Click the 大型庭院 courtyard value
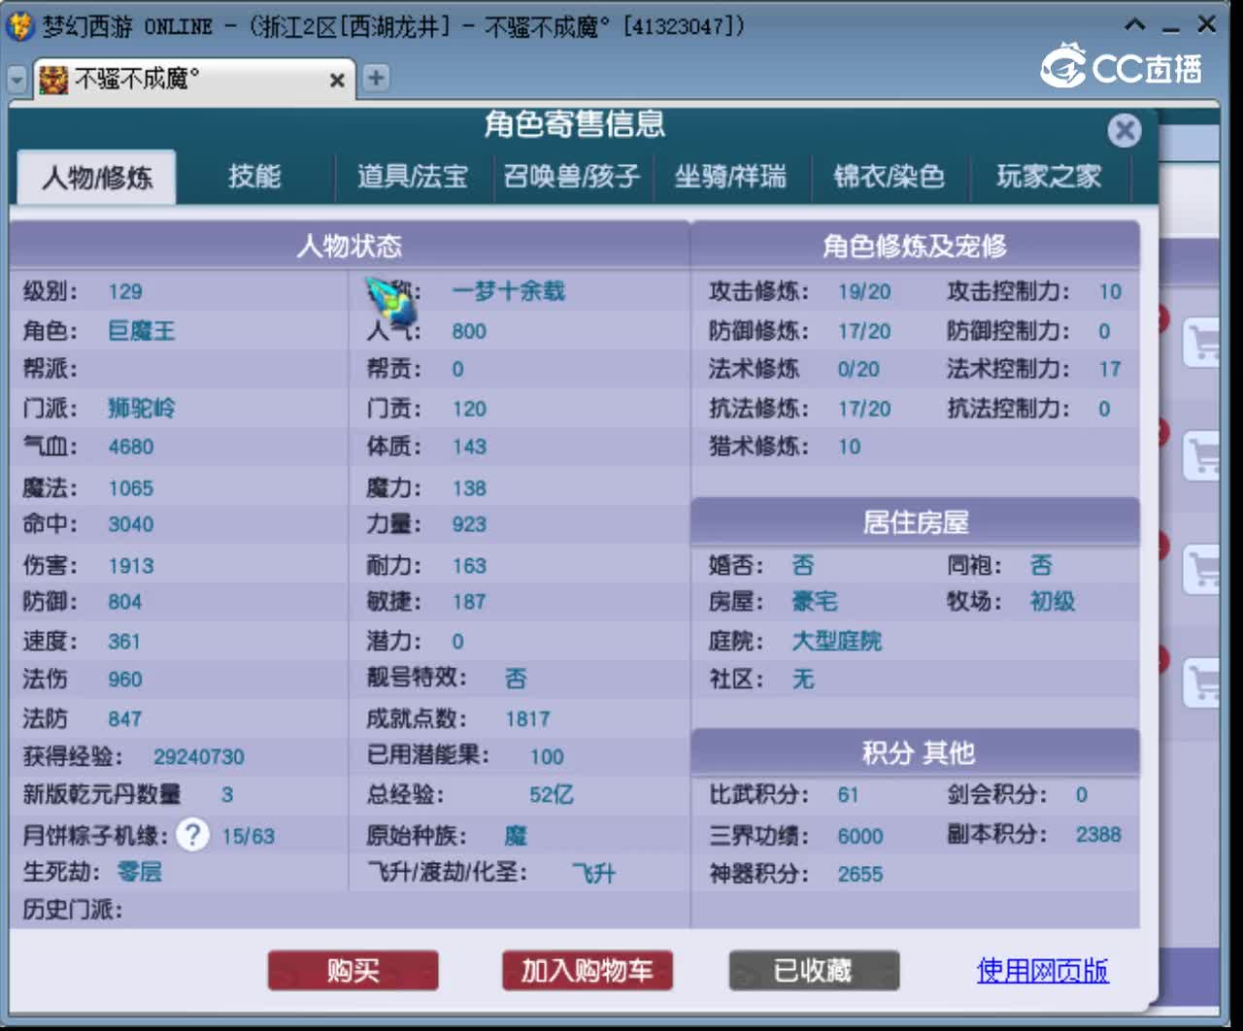Viewport: 1243px width, 1031px height. tap(836, 641)
